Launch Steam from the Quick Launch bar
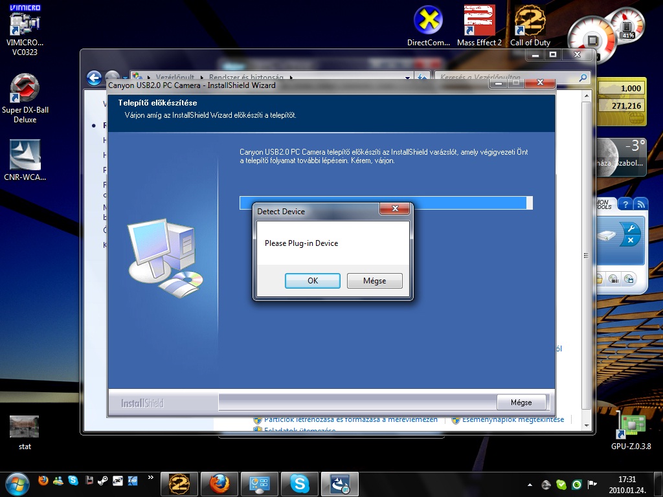The width and height of the screenshot is (663, 497). (103, 481)
